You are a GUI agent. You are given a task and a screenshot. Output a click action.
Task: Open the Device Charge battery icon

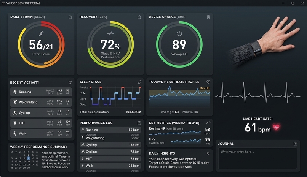click(x=208, y=17)
